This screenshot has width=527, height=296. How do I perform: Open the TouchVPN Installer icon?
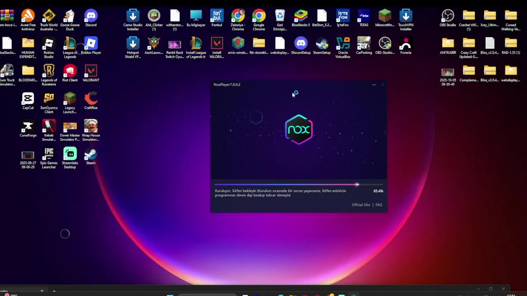click(x=406, y=20)
